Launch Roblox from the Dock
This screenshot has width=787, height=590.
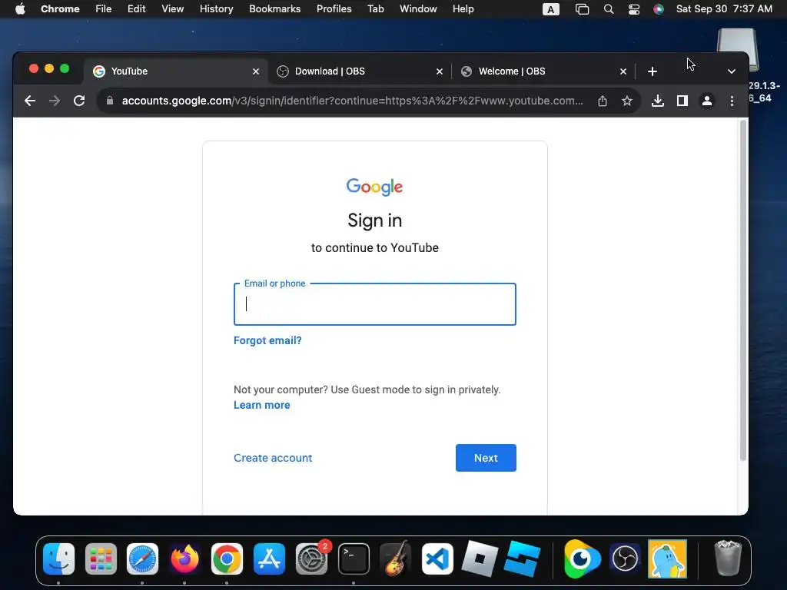click(480, 559)
